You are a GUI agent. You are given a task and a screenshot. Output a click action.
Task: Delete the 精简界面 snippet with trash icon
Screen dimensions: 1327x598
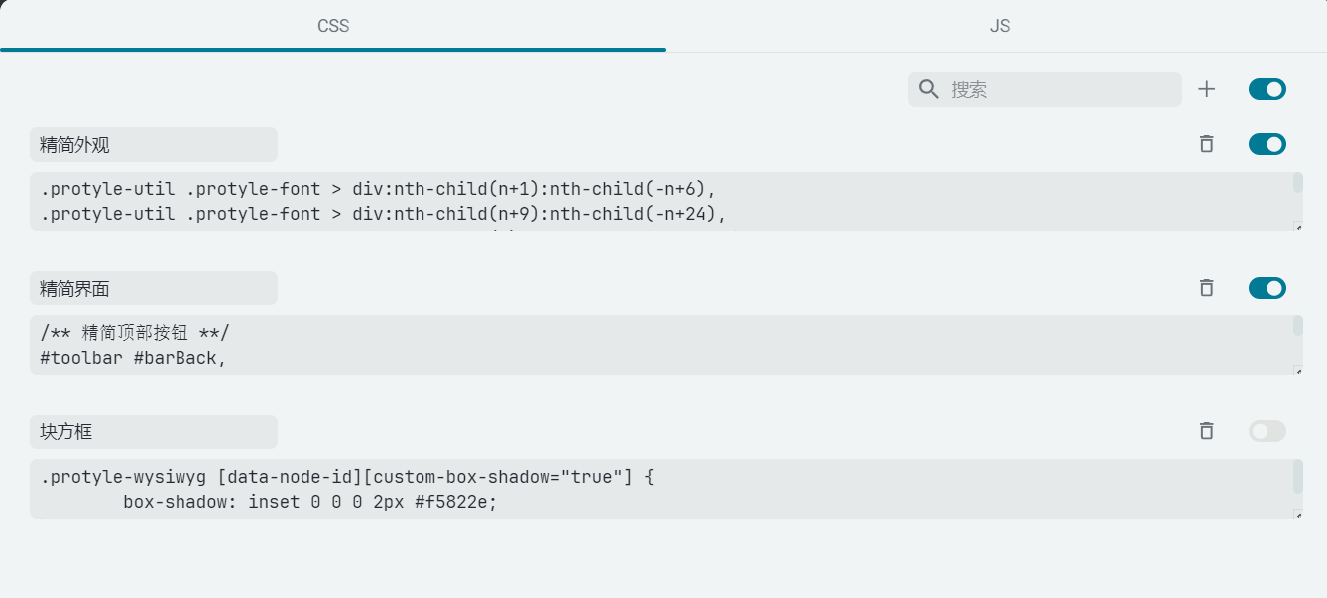pyautogui.click(x=1206, y=288)
